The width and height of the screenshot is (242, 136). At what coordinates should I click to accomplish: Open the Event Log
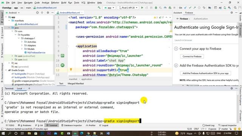(x=208, y=125)
